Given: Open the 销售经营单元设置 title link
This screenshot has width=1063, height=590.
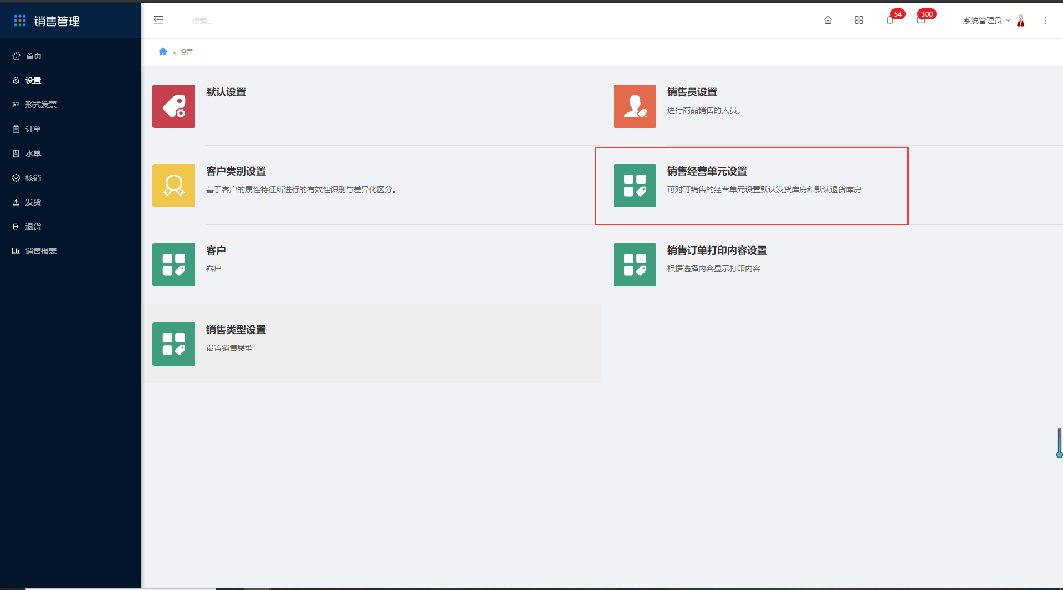Looking at the screenshot, I should (707, 171).
